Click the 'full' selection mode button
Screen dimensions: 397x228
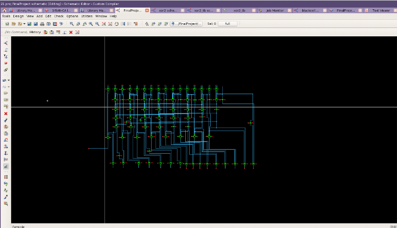[228, 24]
